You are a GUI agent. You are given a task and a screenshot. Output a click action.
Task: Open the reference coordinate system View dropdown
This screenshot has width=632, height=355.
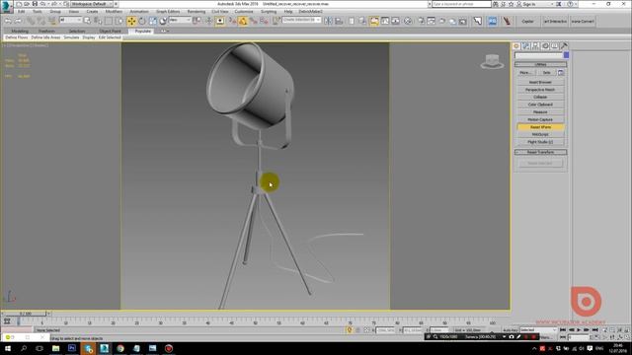[180, 20]
